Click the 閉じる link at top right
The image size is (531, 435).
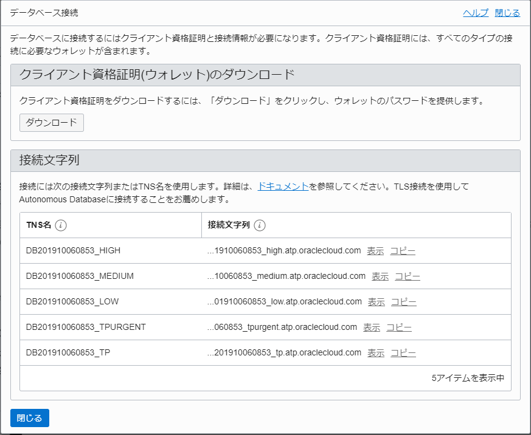(507, 12)
